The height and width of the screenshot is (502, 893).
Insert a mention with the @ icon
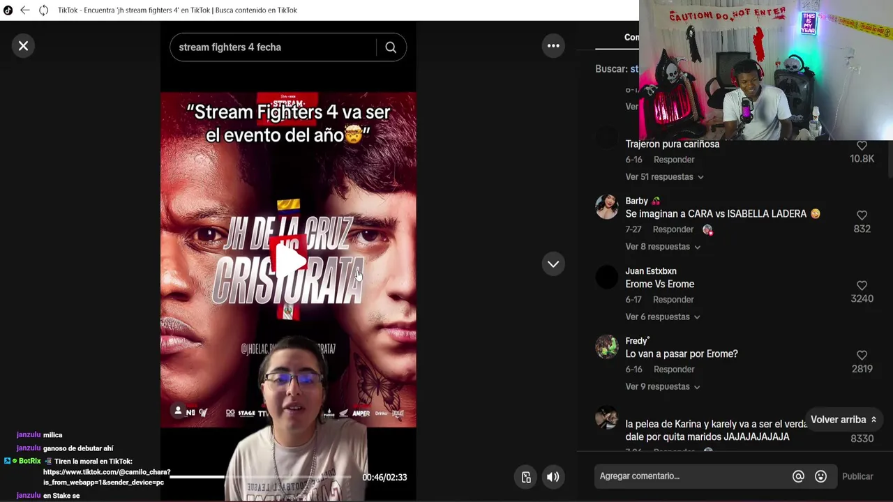pos(798,476)
